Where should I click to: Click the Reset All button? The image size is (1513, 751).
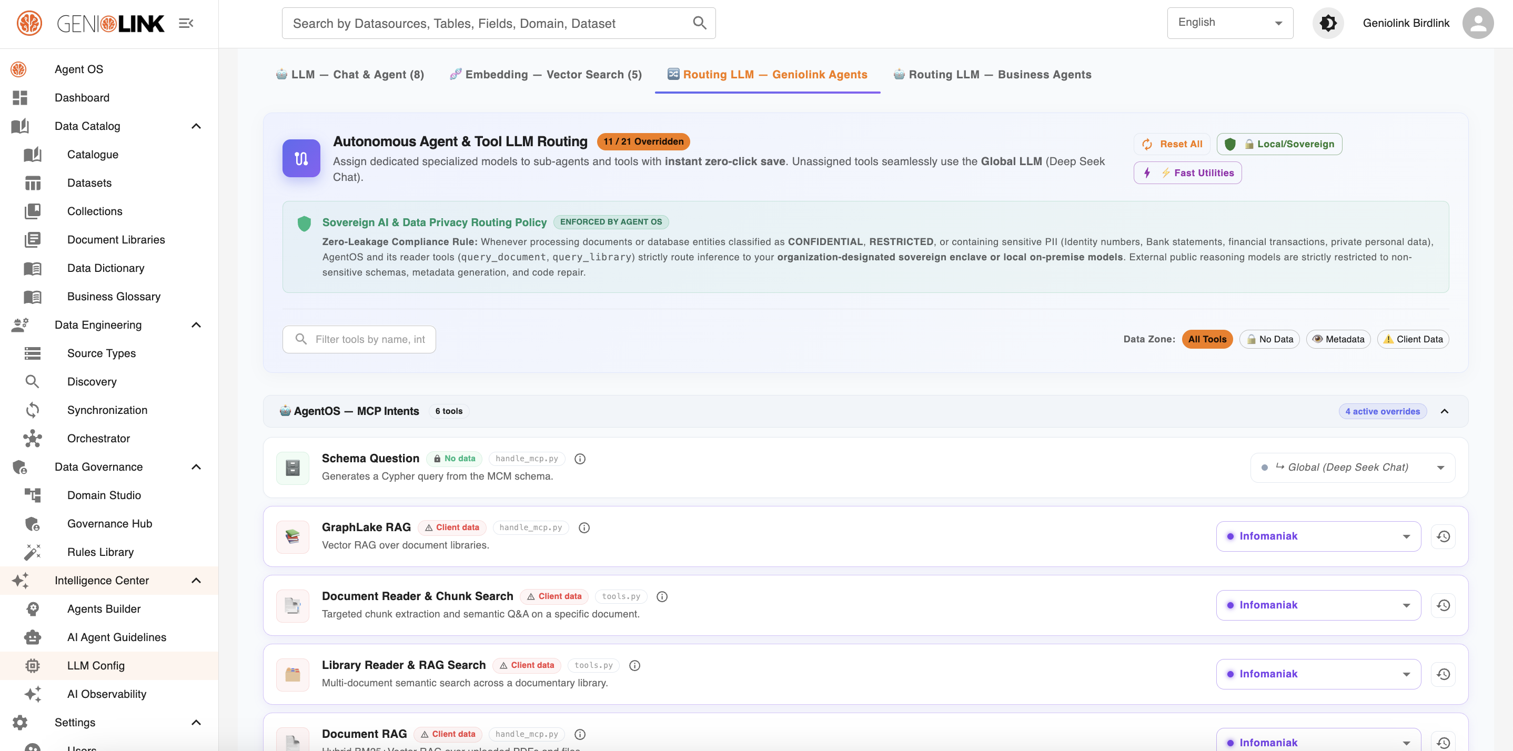point(1172,145)
